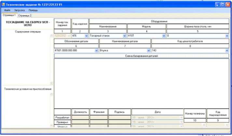Viewport: 232px width, 136px height.
Task: Click the Модель column header
Action: tap(146, 26)
